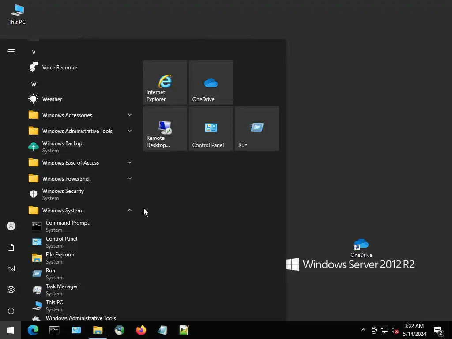Open Windows Administrative Tools item under Windows System

click(81, 318)
